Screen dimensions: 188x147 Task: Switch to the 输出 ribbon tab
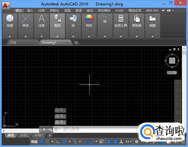[x=90, y=11]
